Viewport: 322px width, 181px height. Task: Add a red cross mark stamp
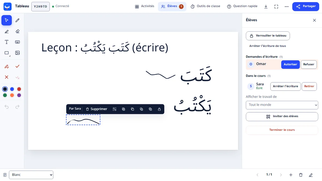(7, 77)
